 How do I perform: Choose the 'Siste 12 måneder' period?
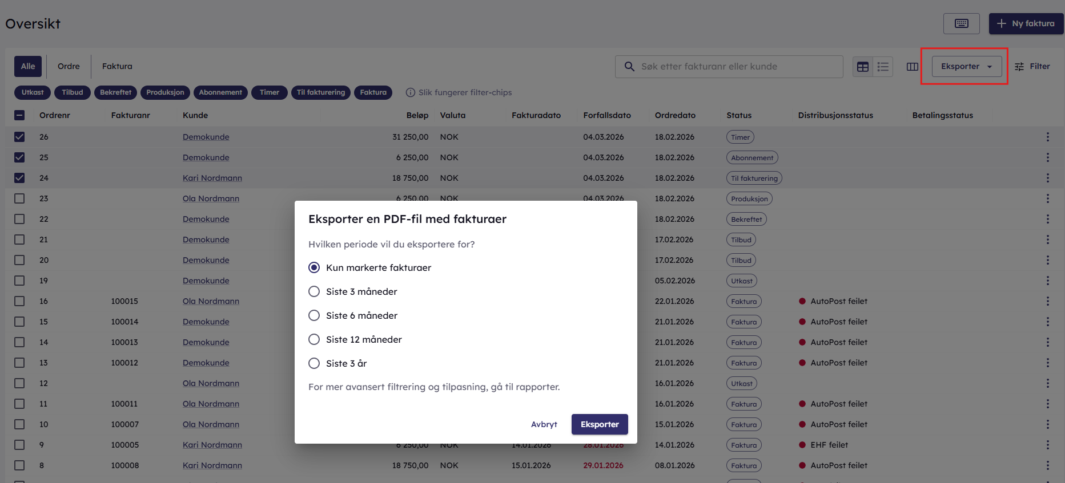coord(314,339)
